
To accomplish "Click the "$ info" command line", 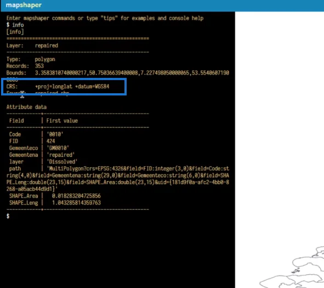I will point(15,25).
